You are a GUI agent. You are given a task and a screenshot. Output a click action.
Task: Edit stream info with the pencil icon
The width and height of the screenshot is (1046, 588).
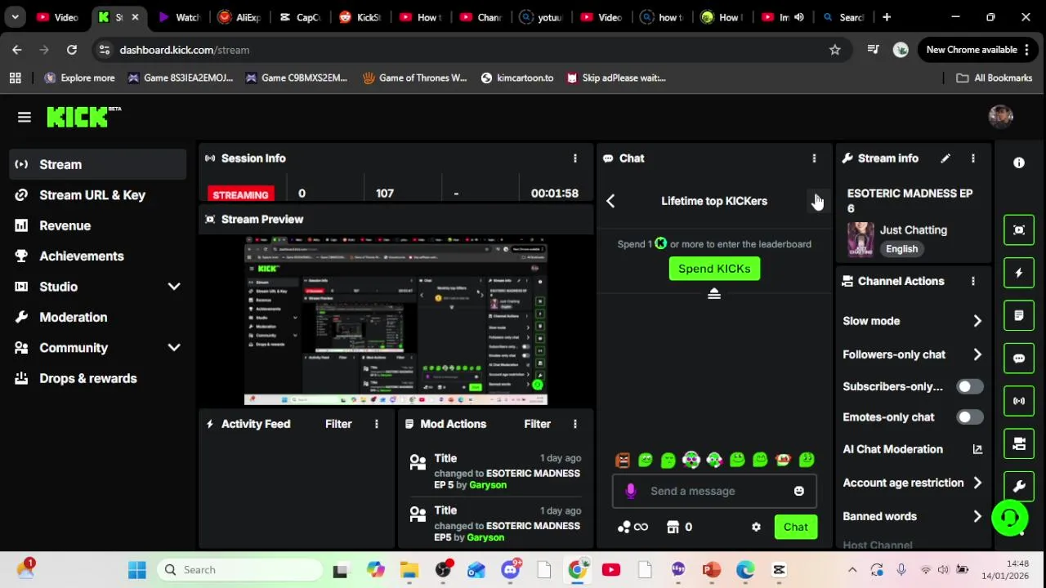pyautogui.click(x=945, y=158)
